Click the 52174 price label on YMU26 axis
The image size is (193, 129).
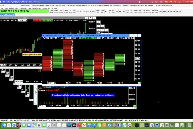(x=138, y=58)
